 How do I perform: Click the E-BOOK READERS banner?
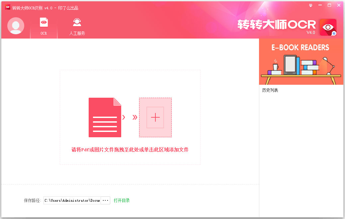coord(301,61)
